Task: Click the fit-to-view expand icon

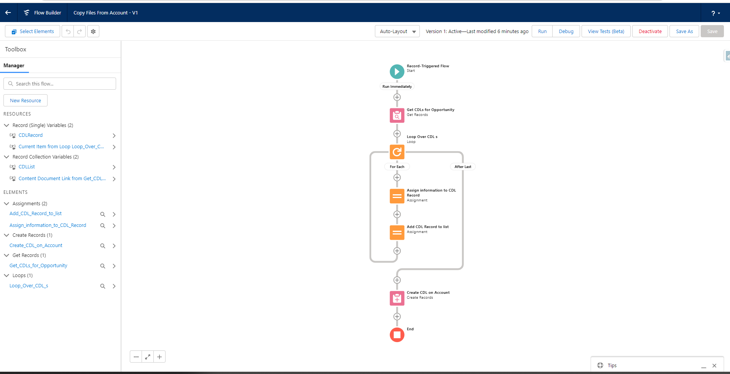Action: (148, 357)
